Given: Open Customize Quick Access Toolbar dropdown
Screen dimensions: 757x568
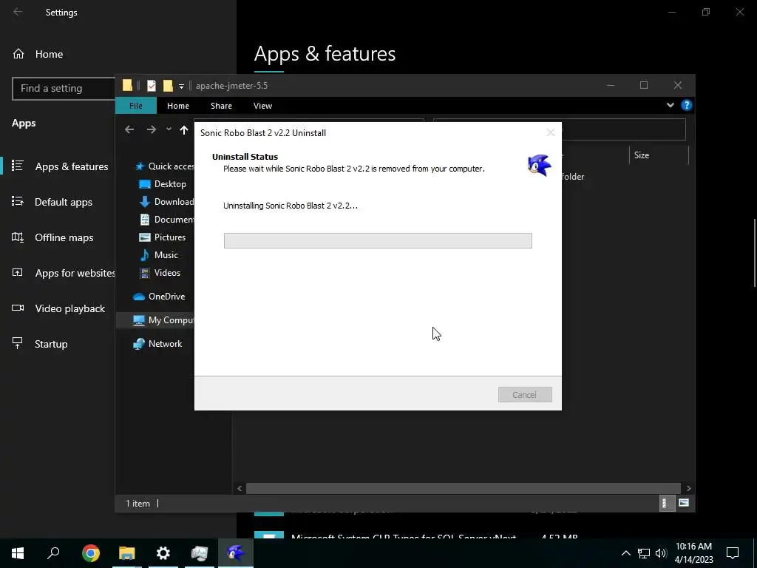Looking at the screenshot, I should 182,86.
